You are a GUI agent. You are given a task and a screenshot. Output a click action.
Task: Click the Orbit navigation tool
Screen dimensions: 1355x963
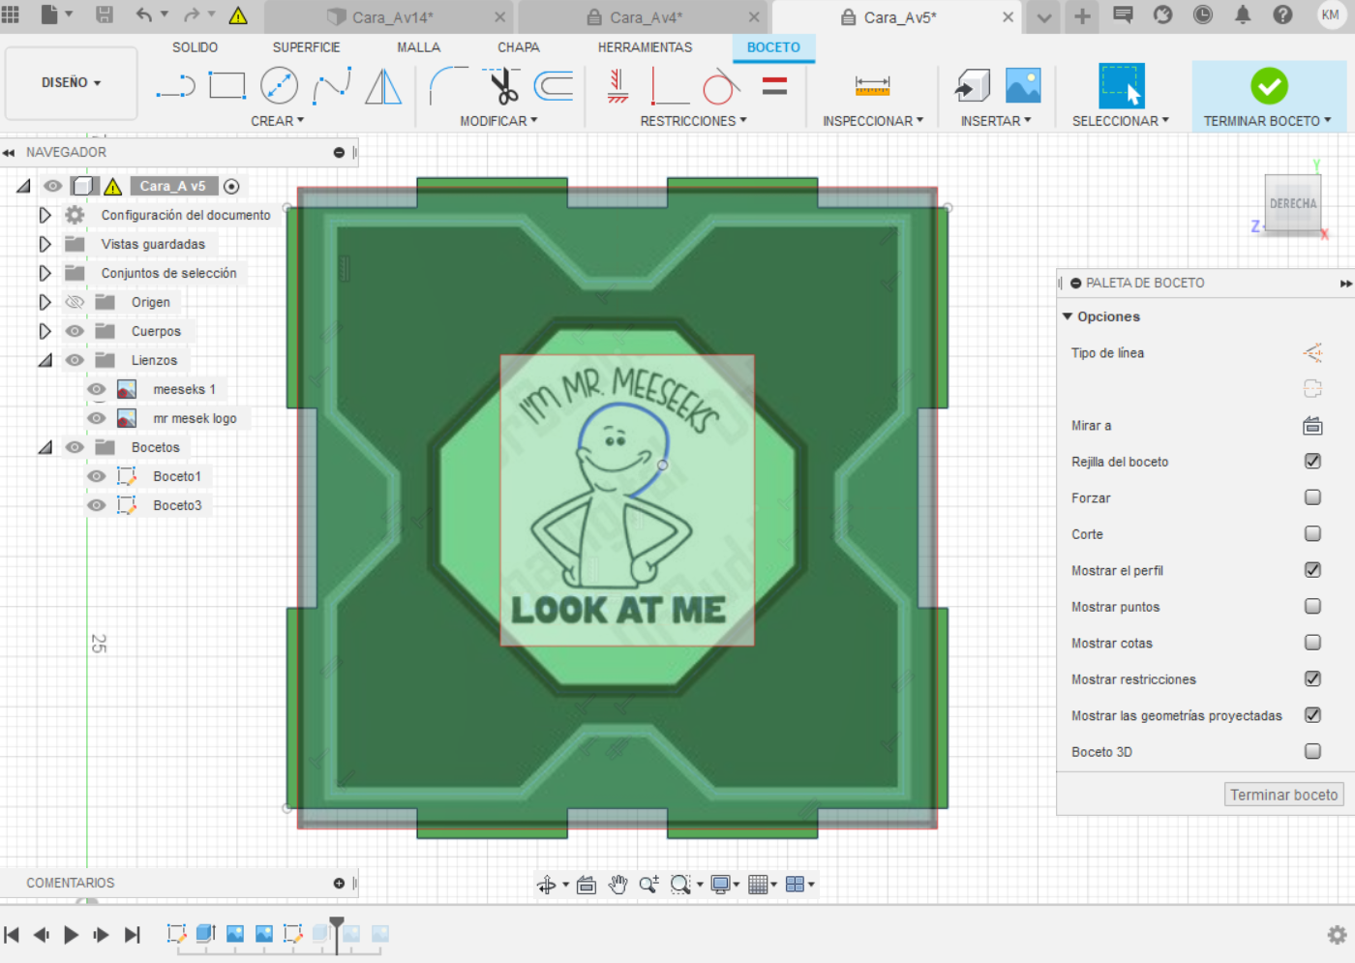click(x=547, y=884)
